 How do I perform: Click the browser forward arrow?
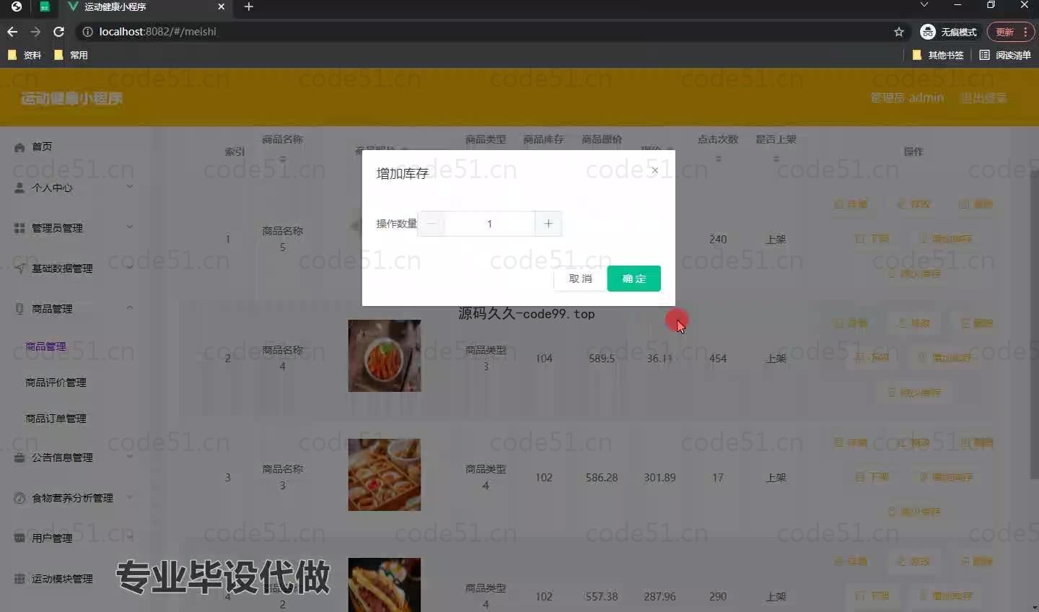click(x=35, y=32)
